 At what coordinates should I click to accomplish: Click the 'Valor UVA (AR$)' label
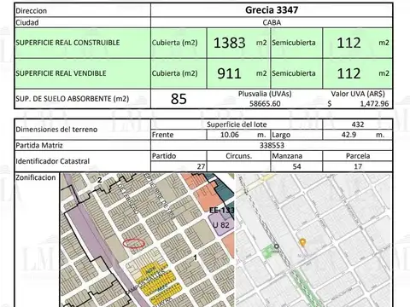coord(358,94)
